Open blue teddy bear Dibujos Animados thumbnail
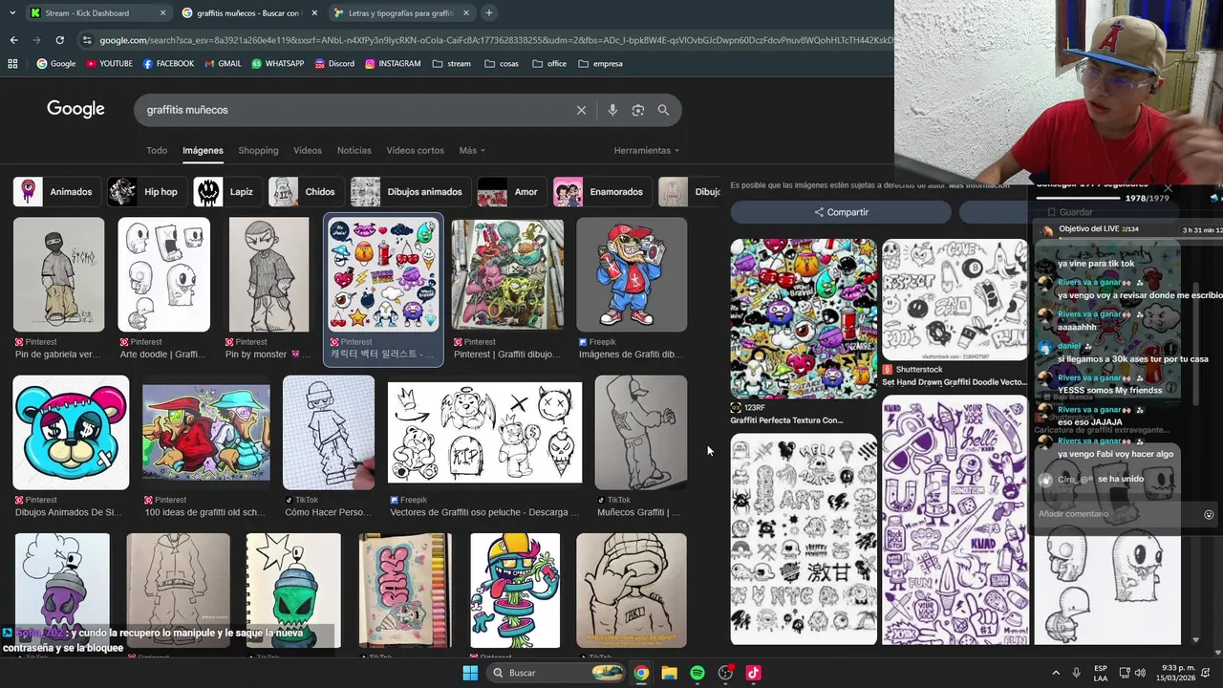Screen dimensions: 1223x688 pos(71,432)
